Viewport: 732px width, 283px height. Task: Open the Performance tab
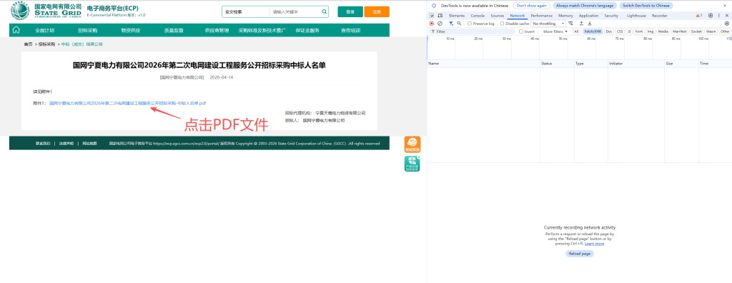pyautogui.click(x=542, y=16)
